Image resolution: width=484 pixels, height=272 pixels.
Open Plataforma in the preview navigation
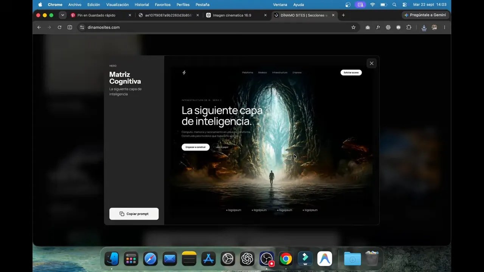tap(247, 73)
